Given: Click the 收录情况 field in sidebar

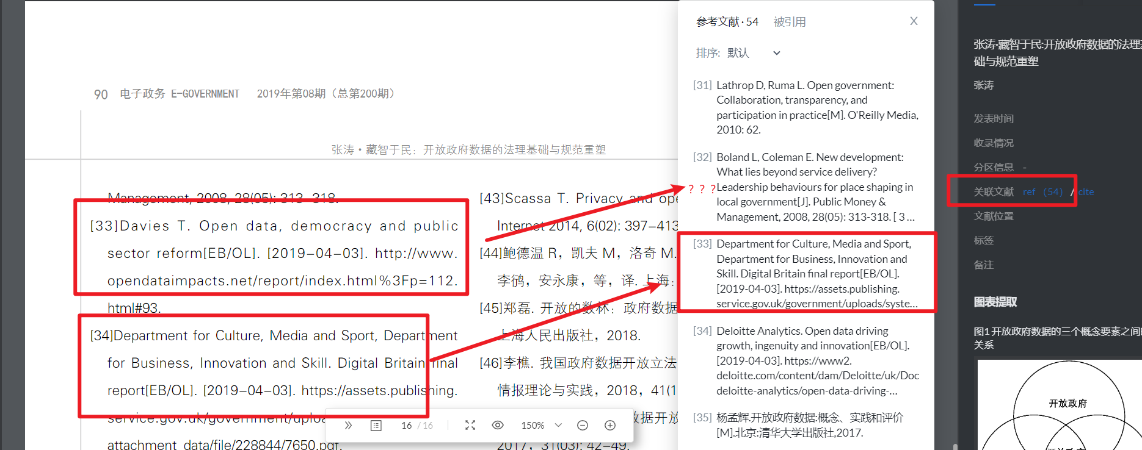Looking at the screenshot, I should 994,143.
